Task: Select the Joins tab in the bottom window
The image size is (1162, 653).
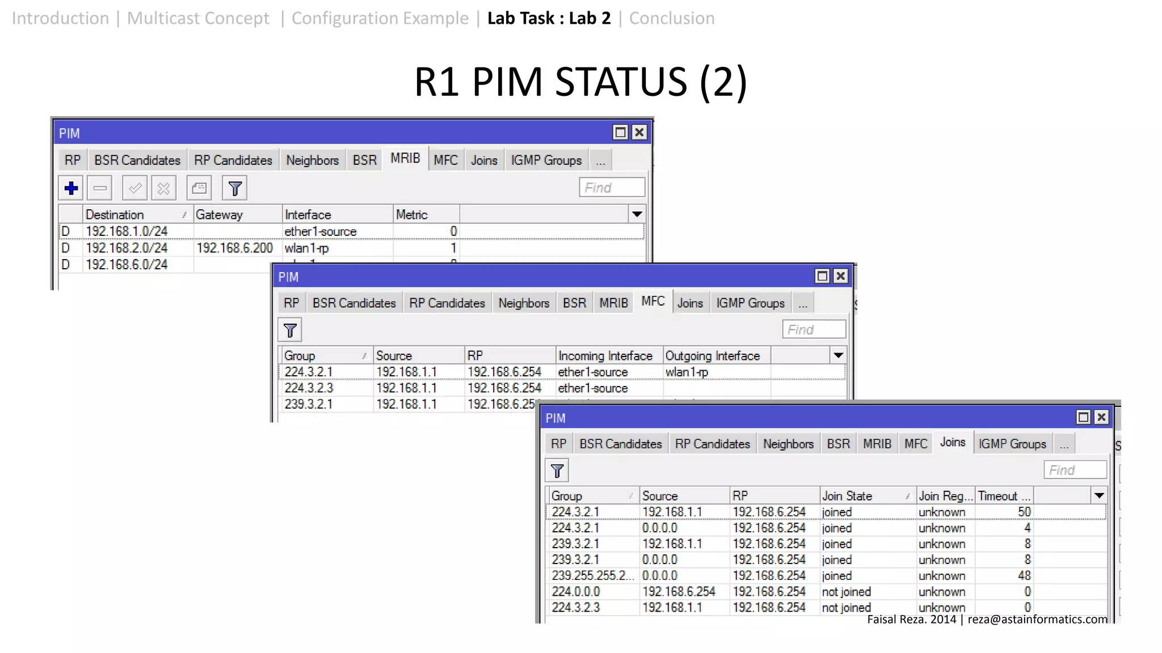Action: coord(953,442)
